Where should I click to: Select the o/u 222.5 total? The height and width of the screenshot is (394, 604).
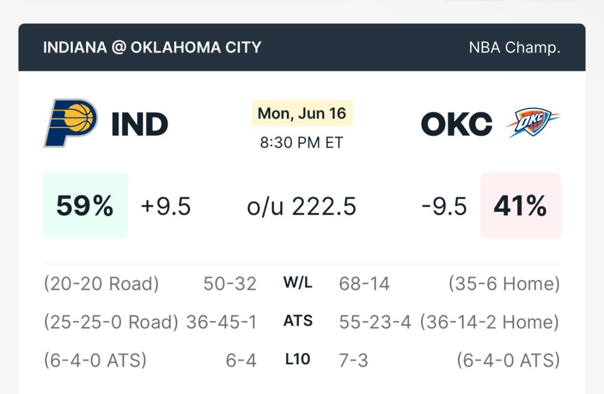pos(301,207)
